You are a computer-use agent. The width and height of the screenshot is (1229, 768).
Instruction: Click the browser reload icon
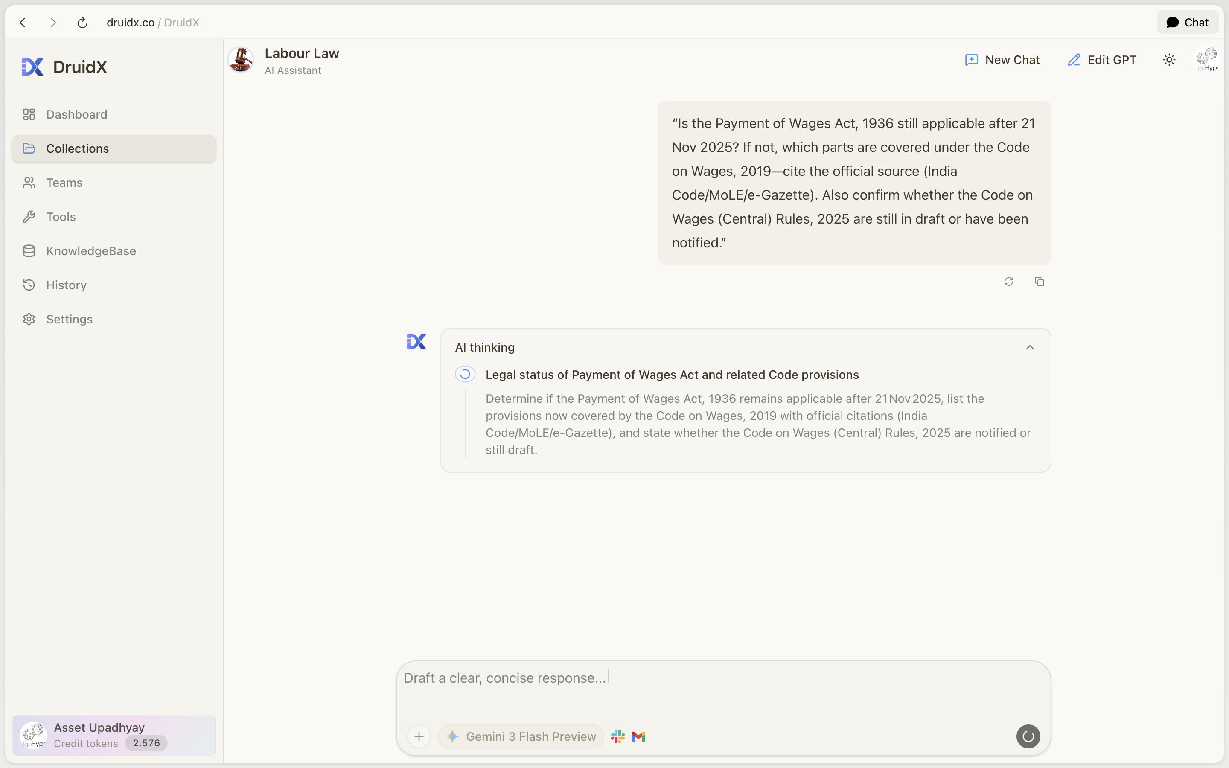click(82, 22)
